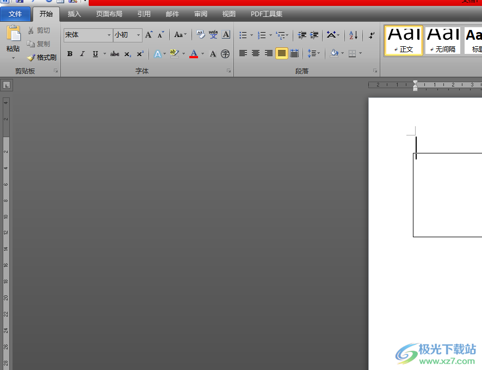This screenshot has height=370, width=482.
Task: Align text right
Action: pos(269,53)
